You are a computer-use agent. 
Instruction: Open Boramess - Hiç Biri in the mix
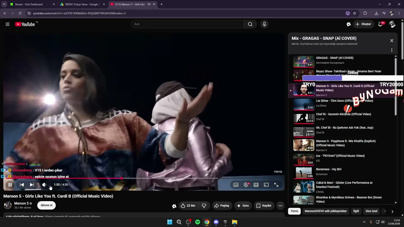click(x=342, y=173)
